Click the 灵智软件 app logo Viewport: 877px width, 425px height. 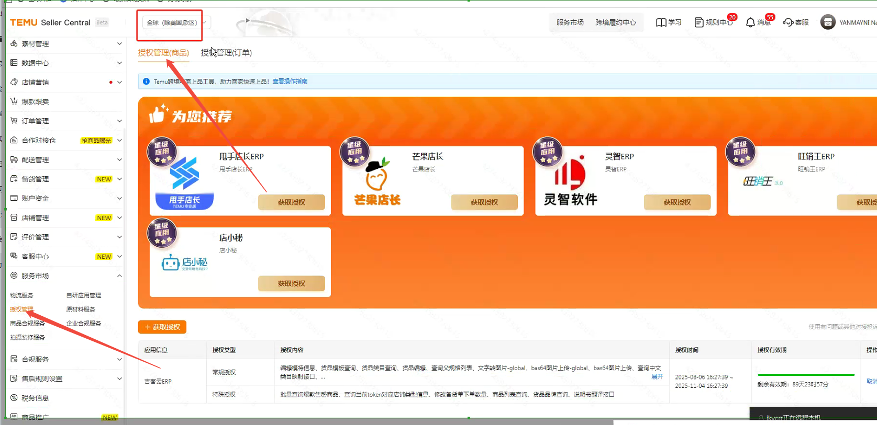570,181
